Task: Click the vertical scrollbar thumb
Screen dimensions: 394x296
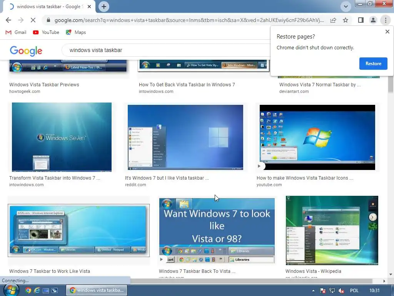Action: click(x=391, y=84)
